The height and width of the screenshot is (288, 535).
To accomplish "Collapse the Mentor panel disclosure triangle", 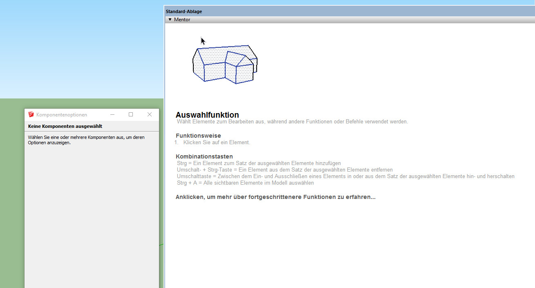I will pyautogui.click(x=170, y=20).
